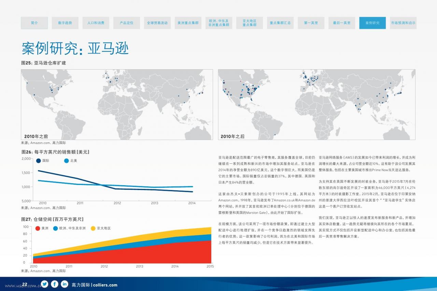Screen dimensions: 437x291
Task: Select the active 案例研究 tab
Action: pyautogui.click(x=372, y=23)
